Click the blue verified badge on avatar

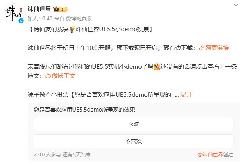click(21, 21)
